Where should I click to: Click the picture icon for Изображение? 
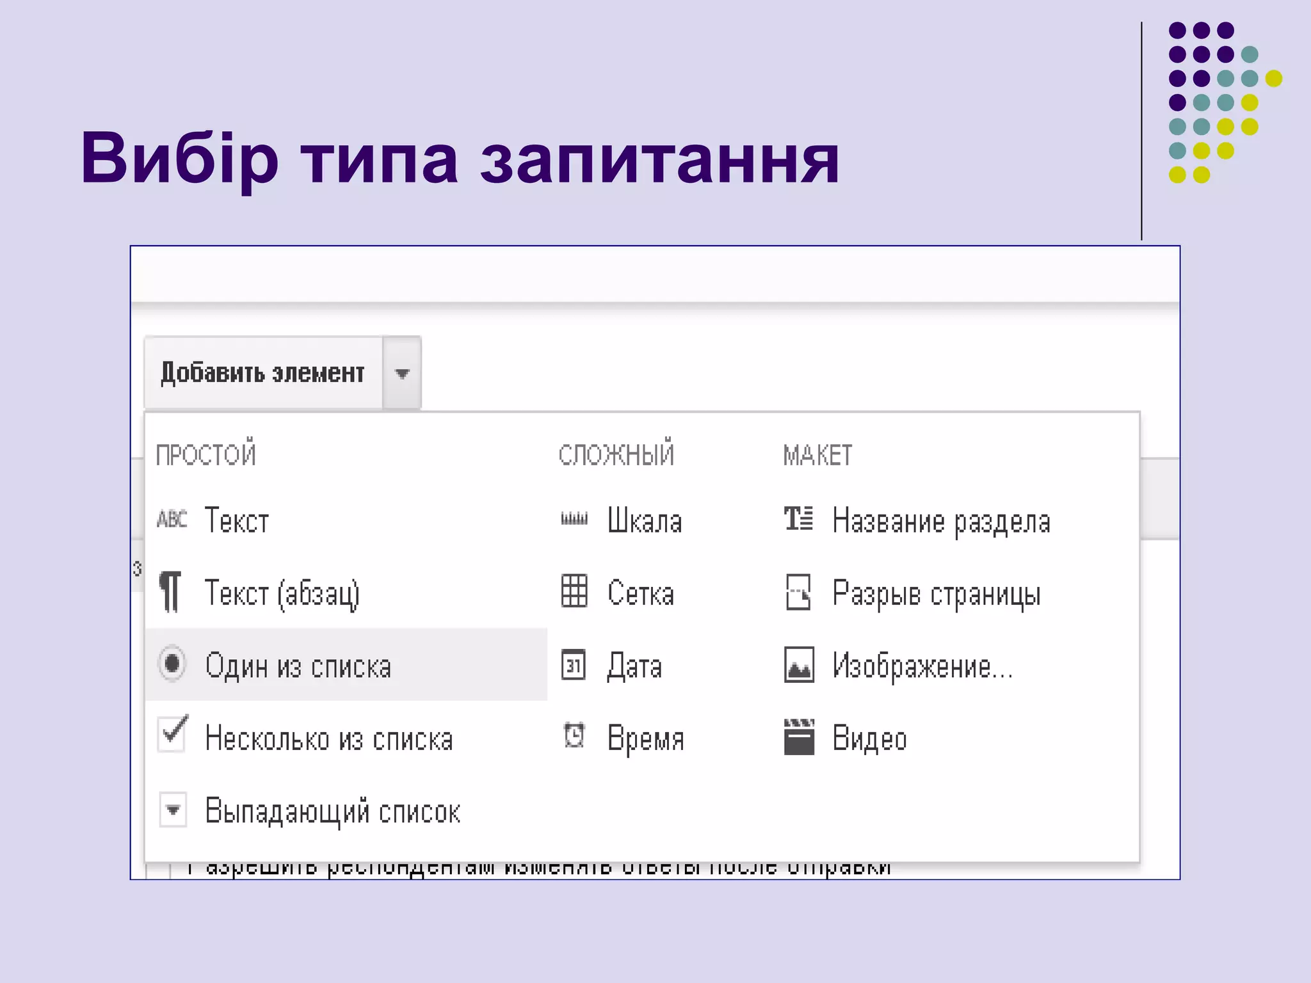[x=799, y=665]
